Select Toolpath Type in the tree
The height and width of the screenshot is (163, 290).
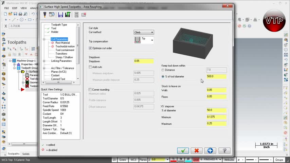pyautogui.click(x=59, y=24)
